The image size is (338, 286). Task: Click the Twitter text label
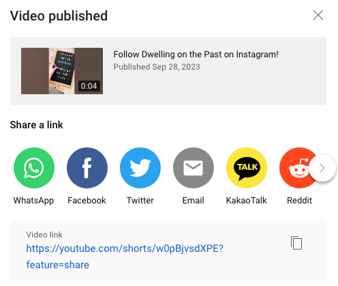coord(140,201)
